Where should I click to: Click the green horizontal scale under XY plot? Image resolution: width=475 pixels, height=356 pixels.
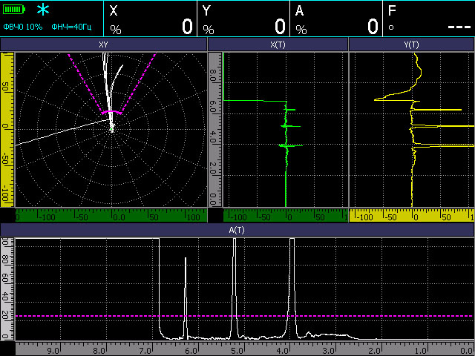(110, 216)
